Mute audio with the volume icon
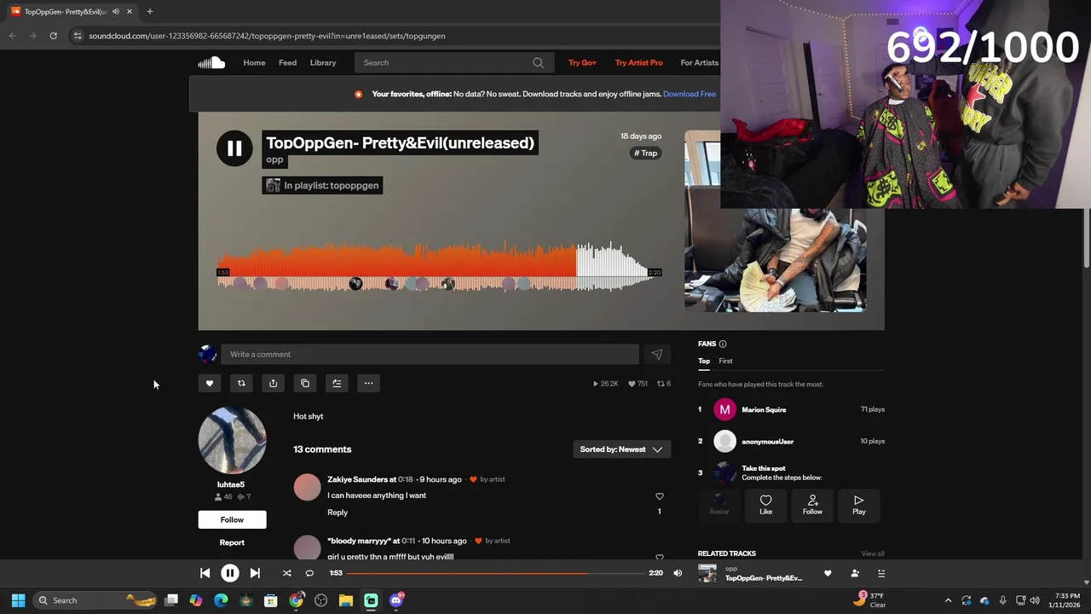Viewport: 1091px width, 614px height. pos(678,573)
